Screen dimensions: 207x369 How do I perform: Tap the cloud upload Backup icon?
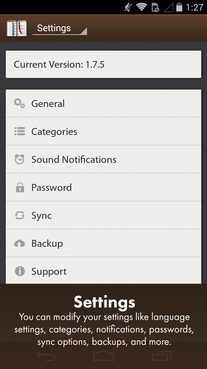20,243
